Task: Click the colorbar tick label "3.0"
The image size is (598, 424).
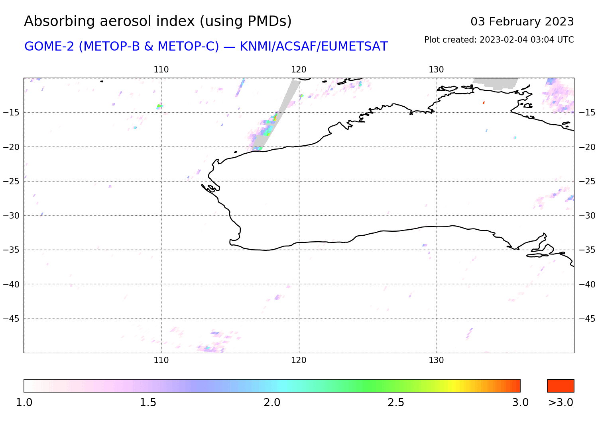Action: (520, 403)
